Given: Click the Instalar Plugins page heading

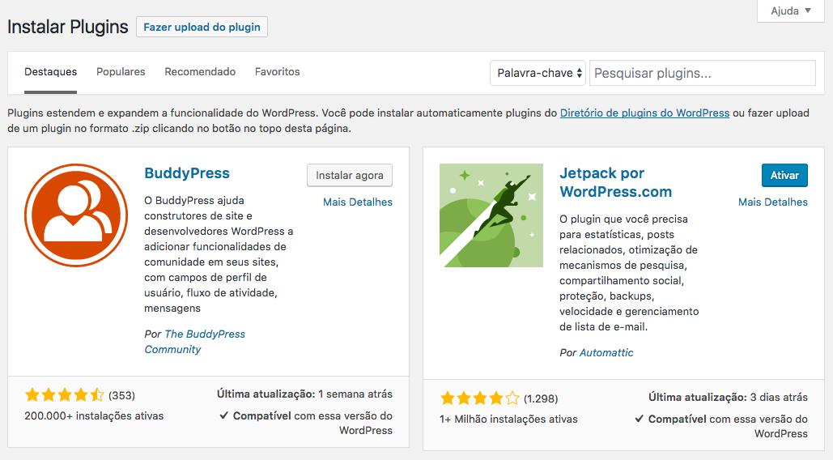Looking at the screenshot, I should tap(67, 27).
